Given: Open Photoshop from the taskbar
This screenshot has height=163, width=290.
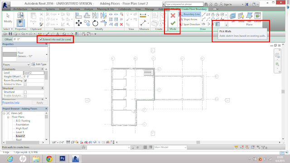Looking at the screenshot, I should pyautogui.click(x=63, y=158).
